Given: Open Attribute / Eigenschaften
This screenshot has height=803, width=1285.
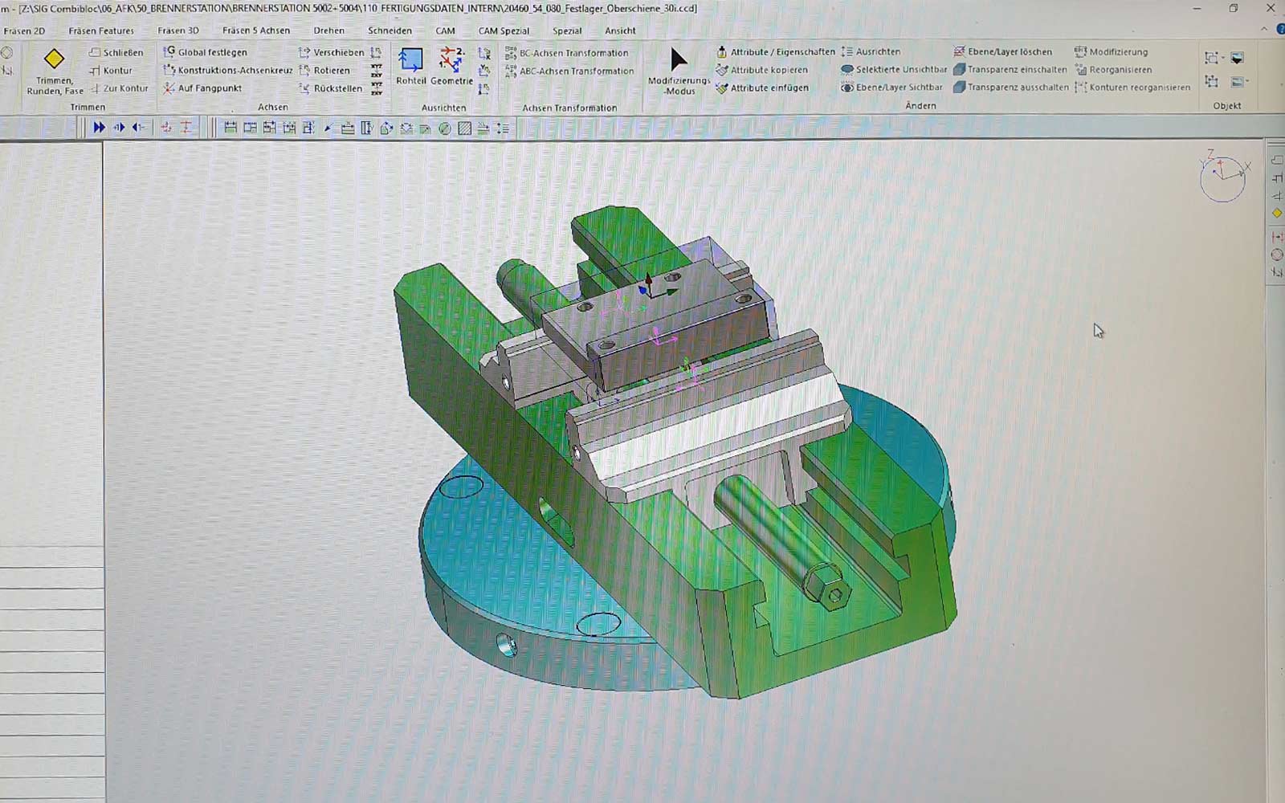Looking at the screenshot, I should (x=775, y=52).
